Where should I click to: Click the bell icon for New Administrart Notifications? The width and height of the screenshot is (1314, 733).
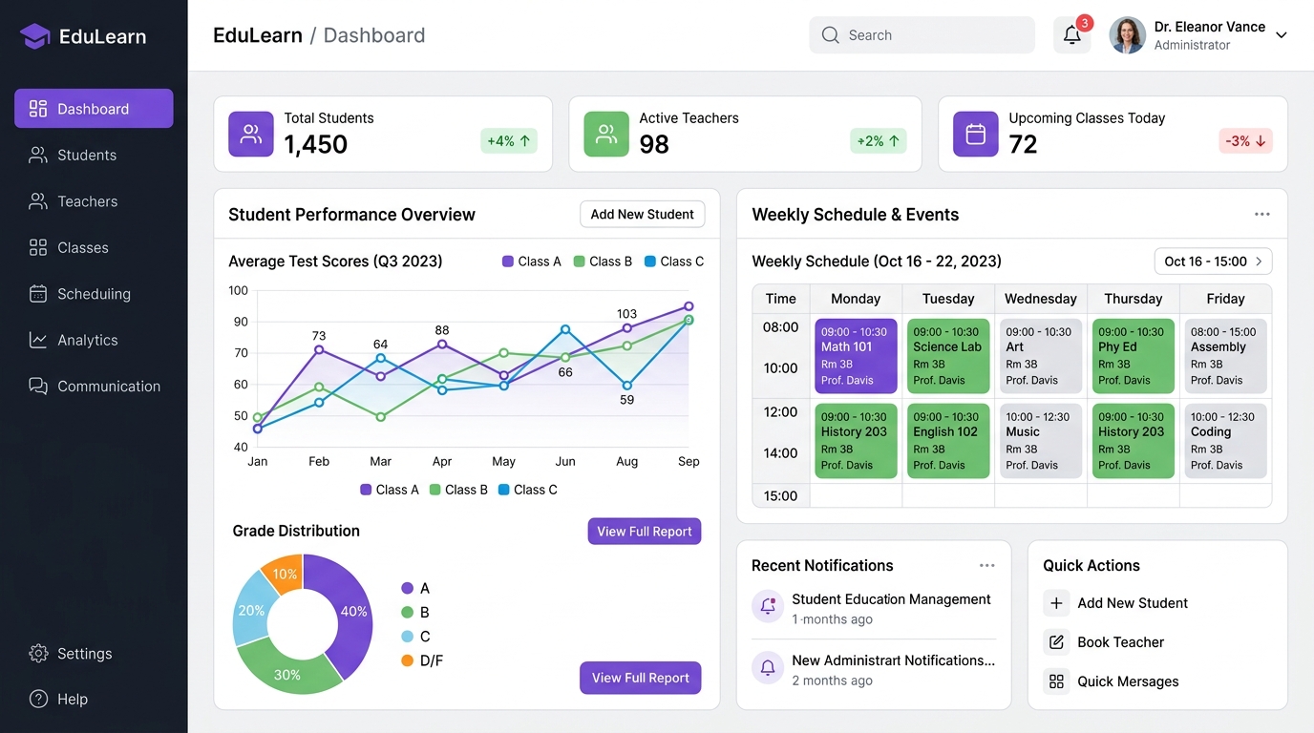[x=768, y=667]
